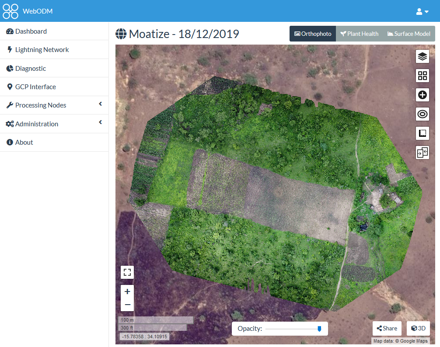Switch to the Orthophoto view
440x347 pixels.
[313, 34]
